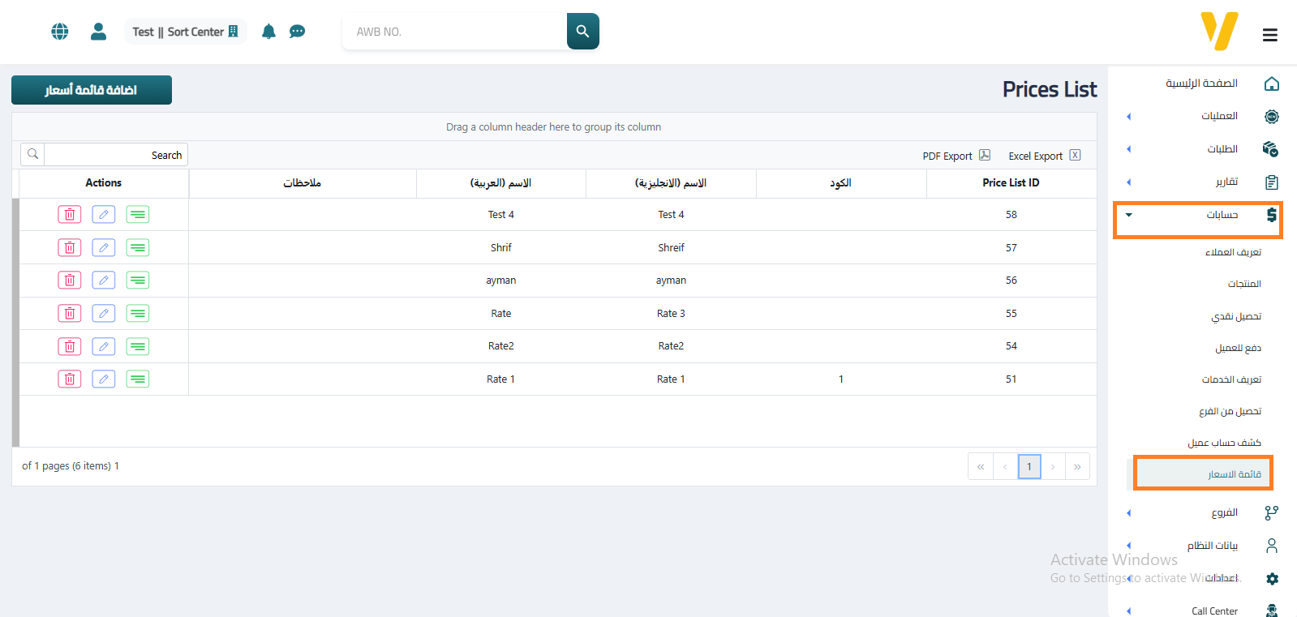Expand العمليات sidebar menu

click(1202, 117)
